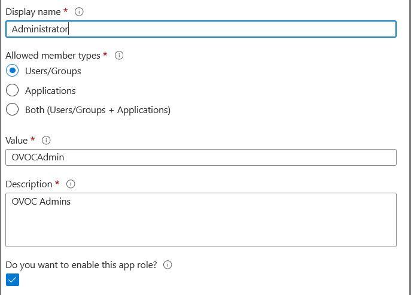
Task: Select the Both radio button circle
Action: point(12,110)
